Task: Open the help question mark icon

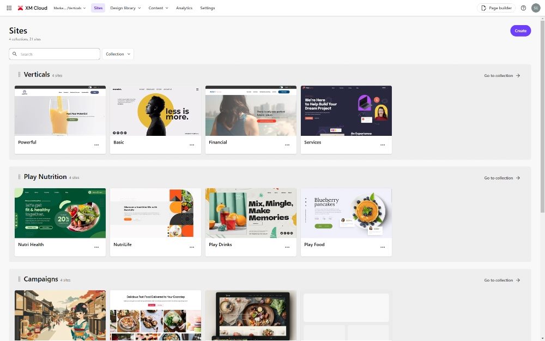Action: pyautogui.click(x=523, y=8)
